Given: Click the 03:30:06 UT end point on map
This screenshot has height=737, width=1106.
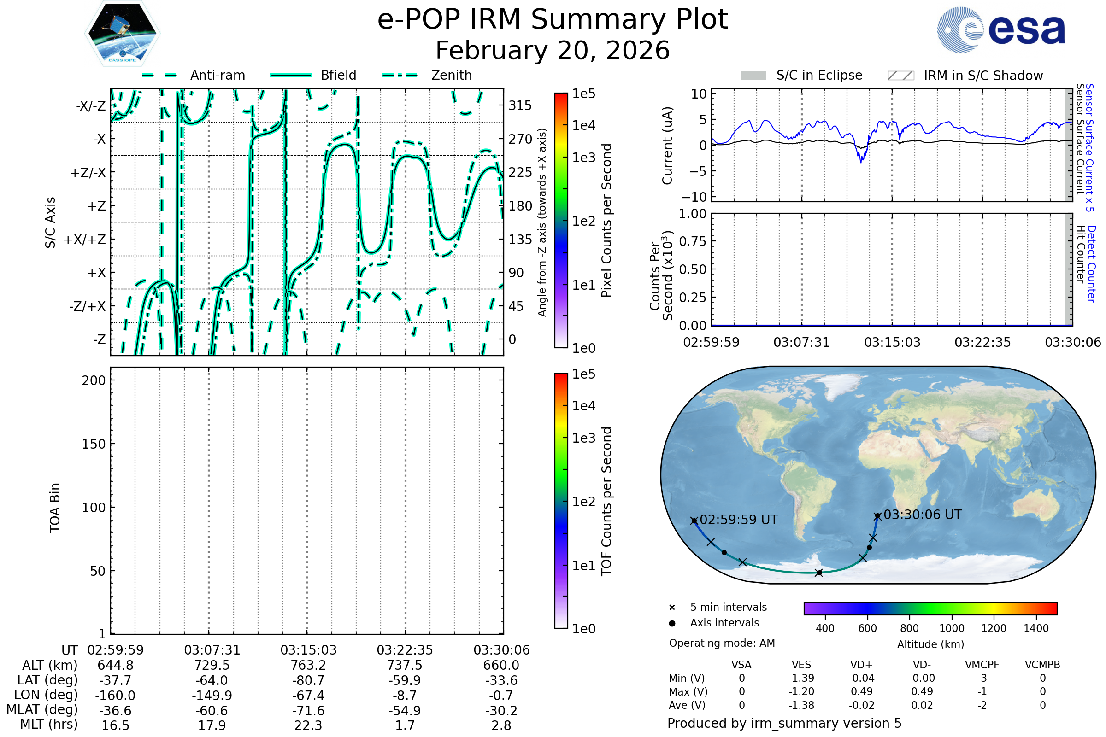Looking at the screenshot, I should click(877, 516).
